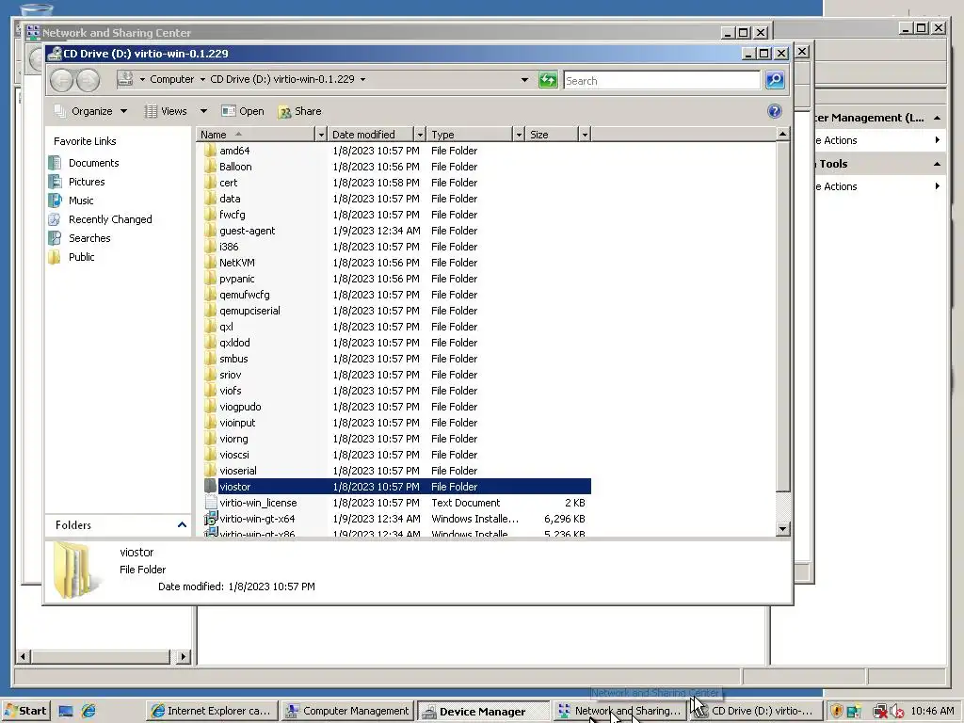This screenshot has width=964, height=723.
Task: Click the Views toolbar button
Action: coord(166,111)
